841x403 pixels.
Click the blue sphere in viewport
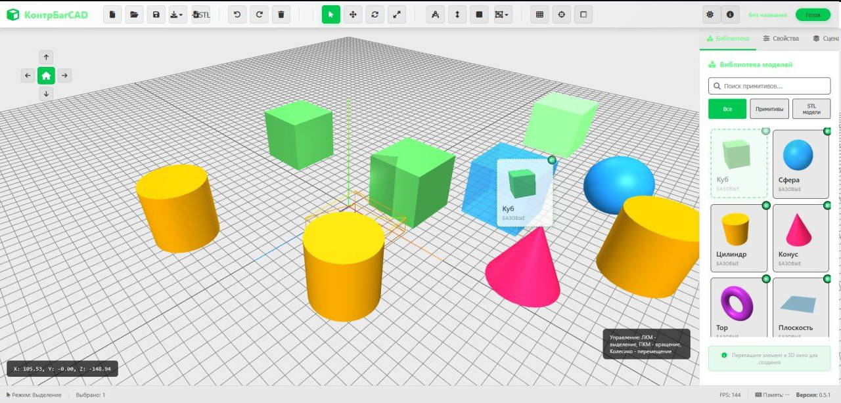click(619, 182)
